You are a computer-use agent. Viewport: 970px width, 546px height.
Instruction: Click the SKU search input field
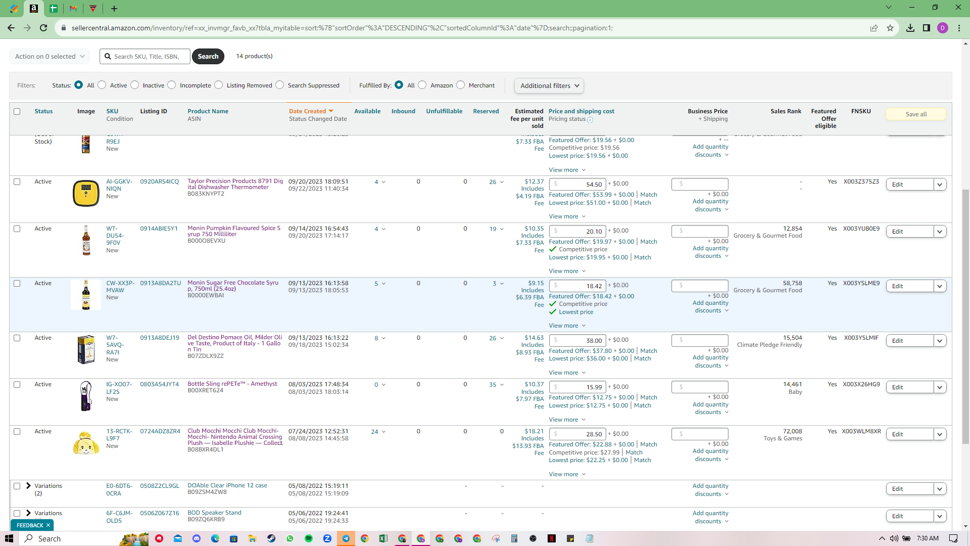point(145,57)
